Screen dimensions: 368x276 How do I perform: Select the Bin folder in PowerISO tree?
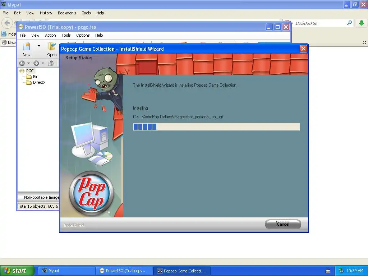point(36,77)
